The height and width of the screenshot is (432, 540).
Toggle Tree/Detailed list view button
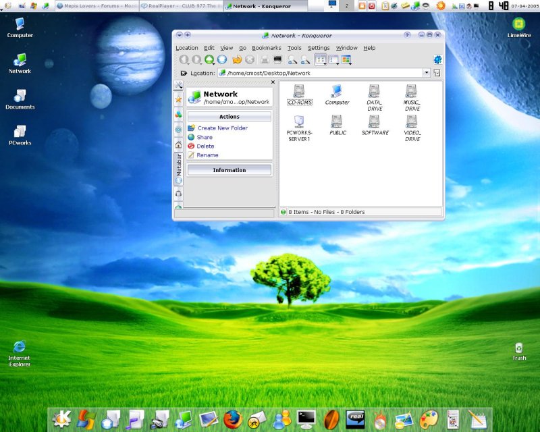coord(333,59)
